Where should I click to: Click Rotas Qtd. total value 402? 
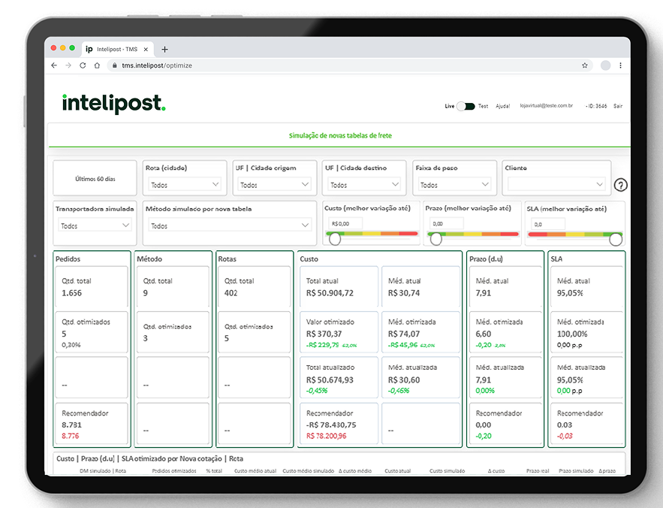point(231,293)
